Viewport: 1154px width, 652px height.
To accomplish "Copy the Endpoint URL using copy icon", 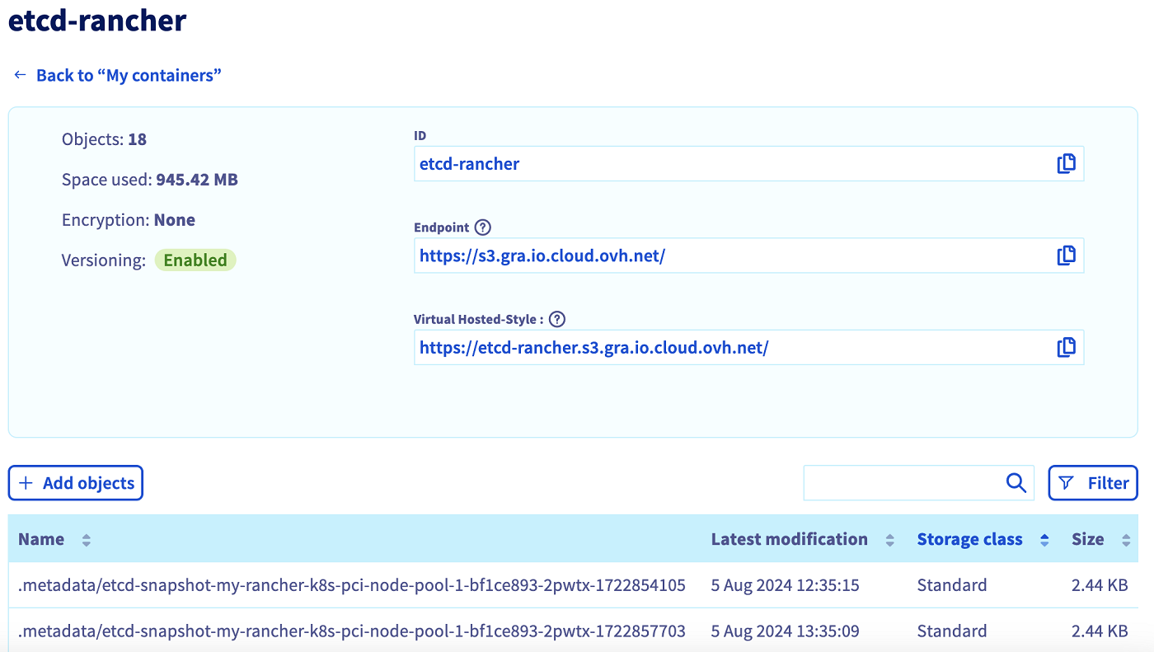I will pyautogui.click(x=1066, y=256).
